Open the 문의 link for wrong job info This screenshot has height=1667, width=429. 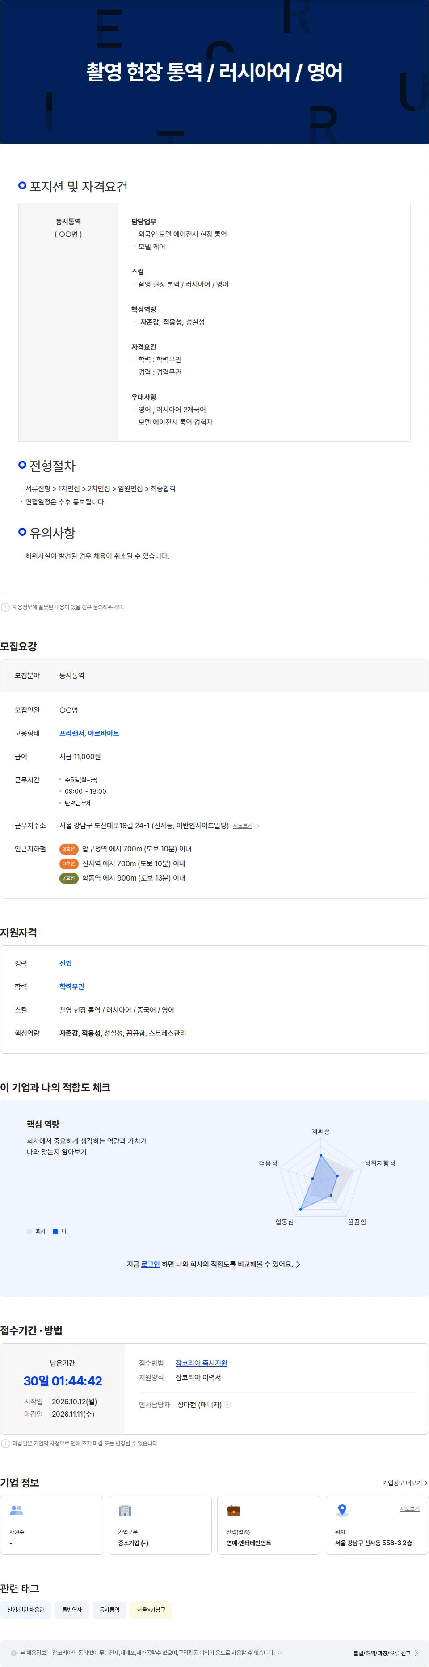tap(98, 607)
